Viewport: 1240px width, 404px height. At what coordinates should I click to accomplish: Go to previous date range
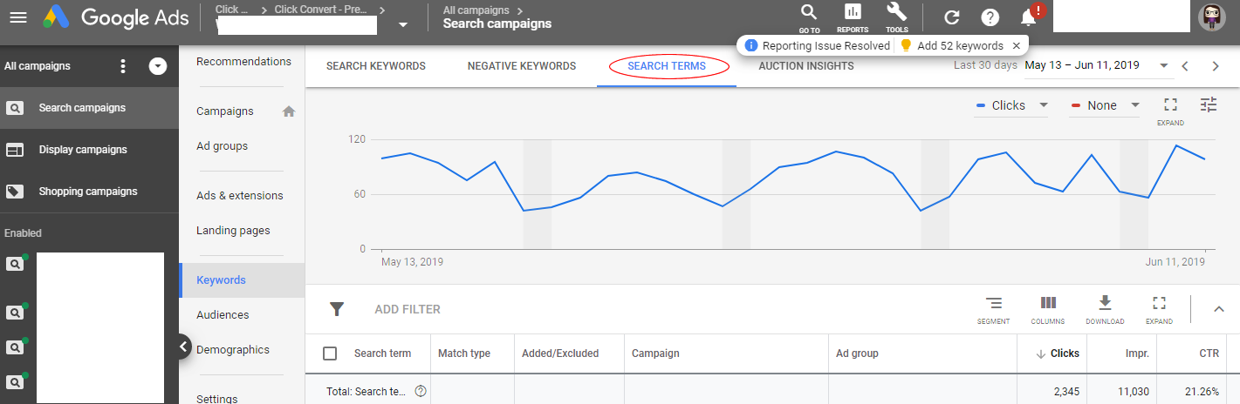point(1184,66)
